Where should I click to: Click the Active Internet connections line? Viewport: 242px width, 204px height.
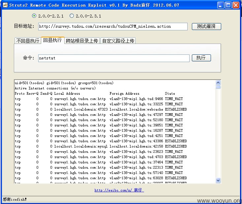(x=55, y=88)
